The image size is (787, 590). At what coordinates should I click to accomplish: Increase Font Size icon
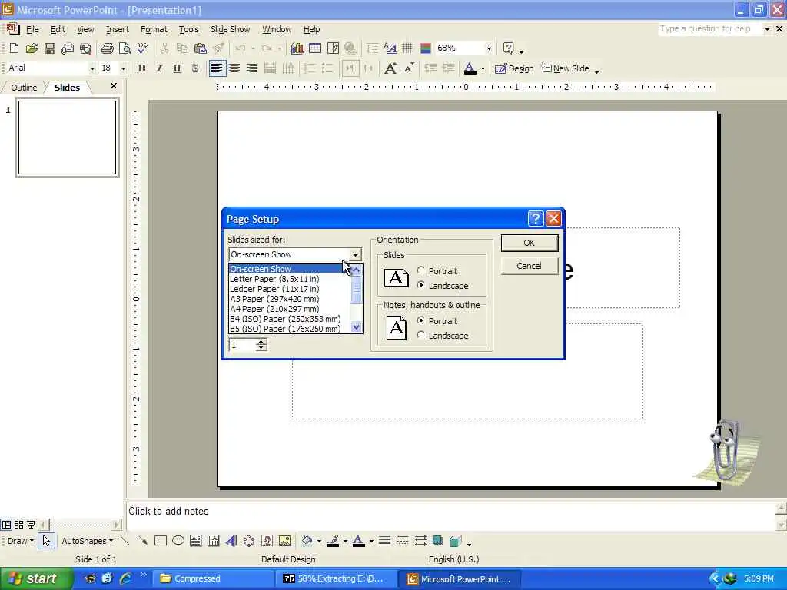tap(390, 68)
